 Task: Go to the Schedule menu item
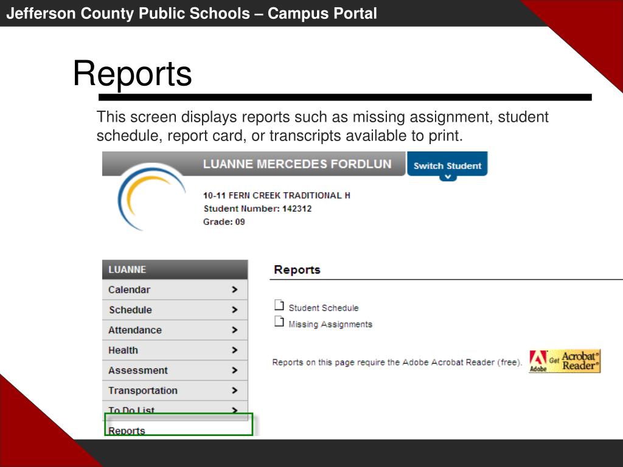(175, 310)
